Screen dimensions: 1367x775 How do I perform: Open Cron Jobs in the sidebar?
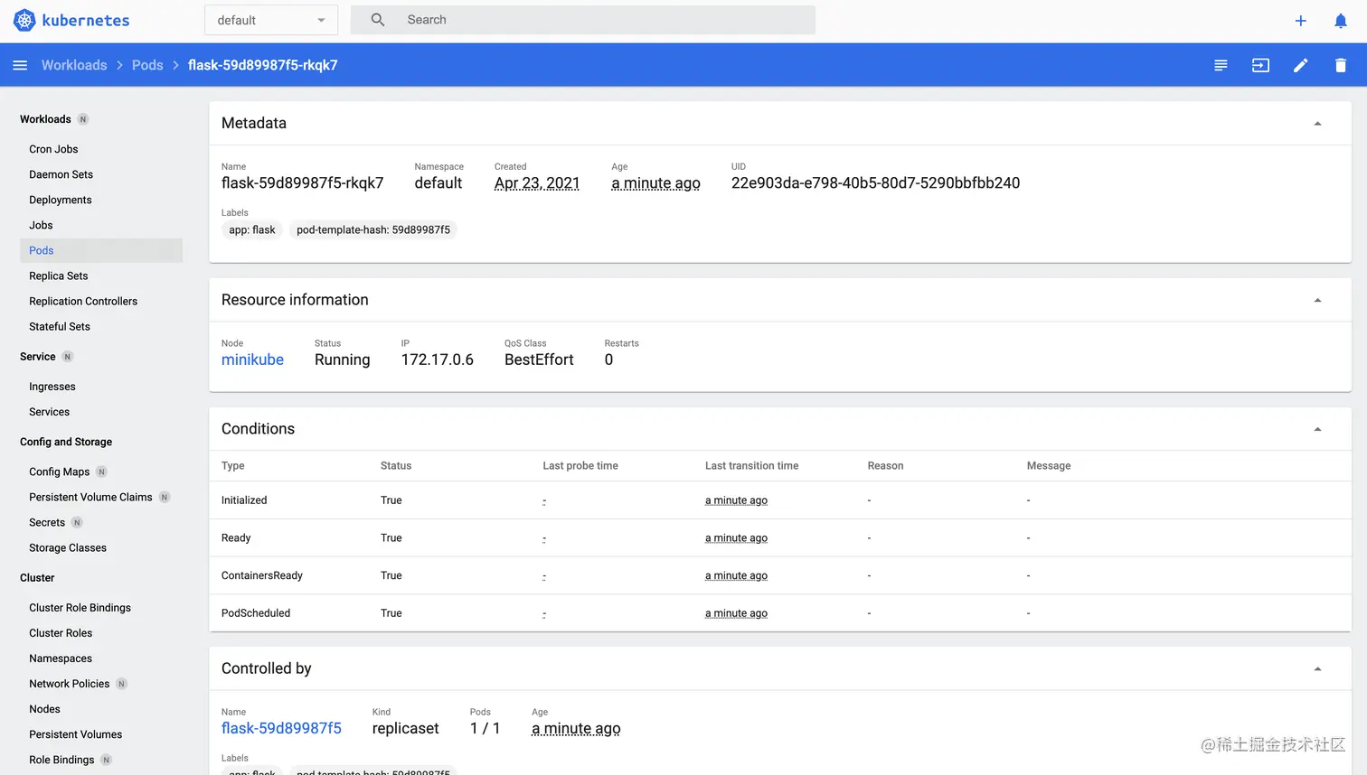tap(53, 149)
